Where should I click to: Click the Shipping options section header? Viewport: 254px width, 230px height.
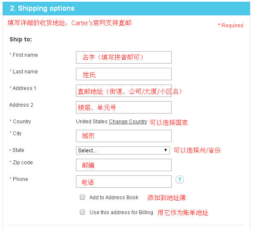126,9
